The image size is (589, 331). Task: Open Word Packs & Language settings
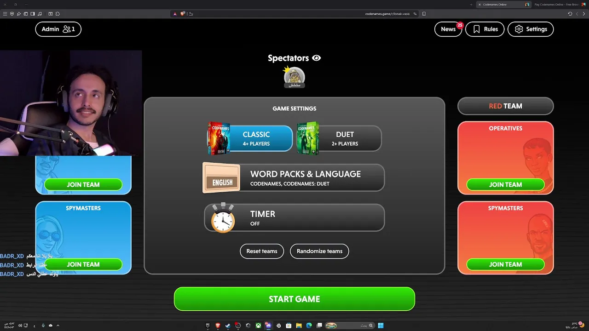(x=294, y=178)
